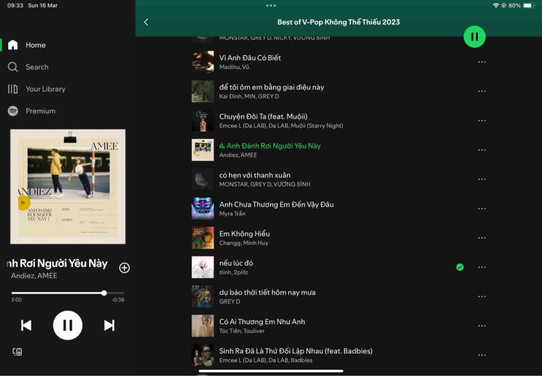Tap Em Không Hiểu album cover

(203, 238)
